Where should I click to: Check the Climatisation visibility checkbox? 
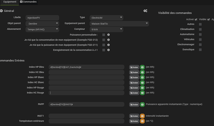point(200,29)
